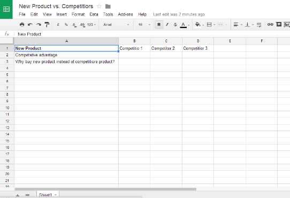Click cell 'Competitio 1'
Screen dimensions: 290x198
click(134, 48)
